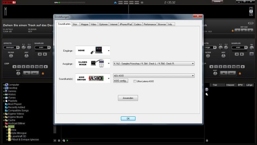257x145 pixels.
Task: Select the iTunes entry in browser
Action: 12,98
